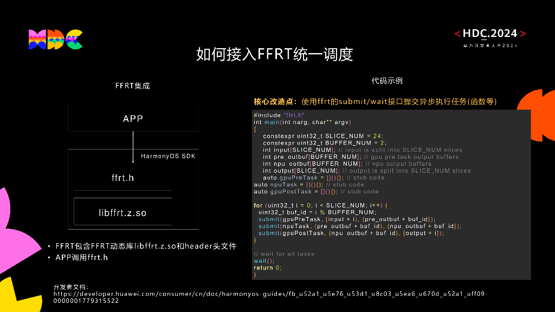Click the HDC.2024 logo at top right
Viewport: 555px width, 312px height.
point(490,34)
